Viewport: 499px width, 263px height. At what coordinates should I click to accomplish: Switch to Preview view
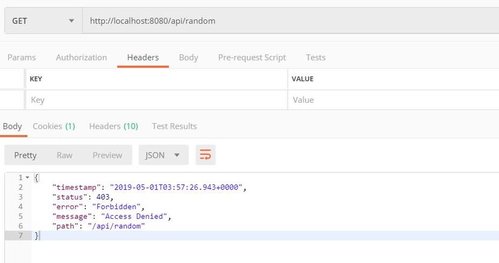click(x=107, y=155)
